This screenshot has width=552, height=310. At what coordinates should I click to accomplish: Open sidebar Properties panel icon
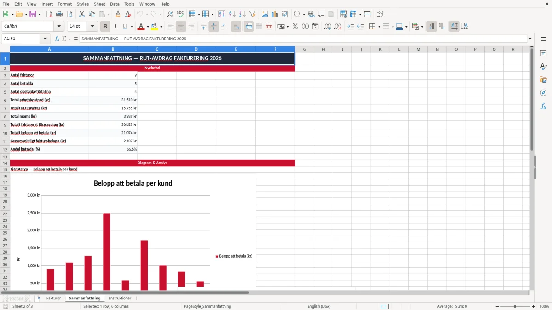543,53
